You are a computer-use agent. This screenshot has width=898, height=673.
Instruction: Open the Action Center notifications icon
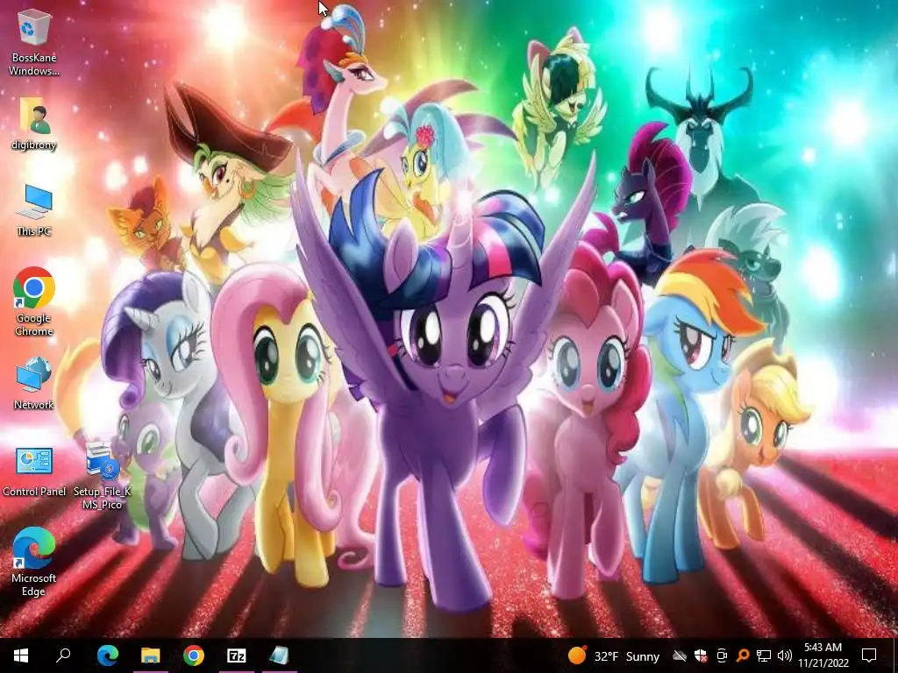(869, 655)
